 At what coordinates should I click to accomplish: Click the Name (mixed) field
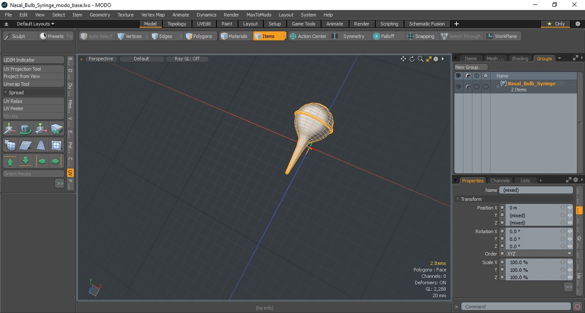coord(536,190)
